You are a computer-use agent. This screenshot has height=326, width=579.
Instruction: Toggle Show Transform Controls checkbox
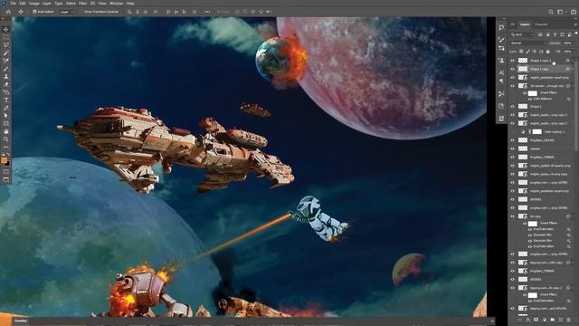[x=81, y=12]
